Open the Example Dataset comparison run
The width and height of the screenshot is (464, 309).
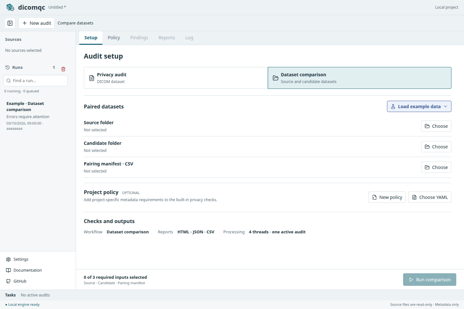tap(35, 116)
